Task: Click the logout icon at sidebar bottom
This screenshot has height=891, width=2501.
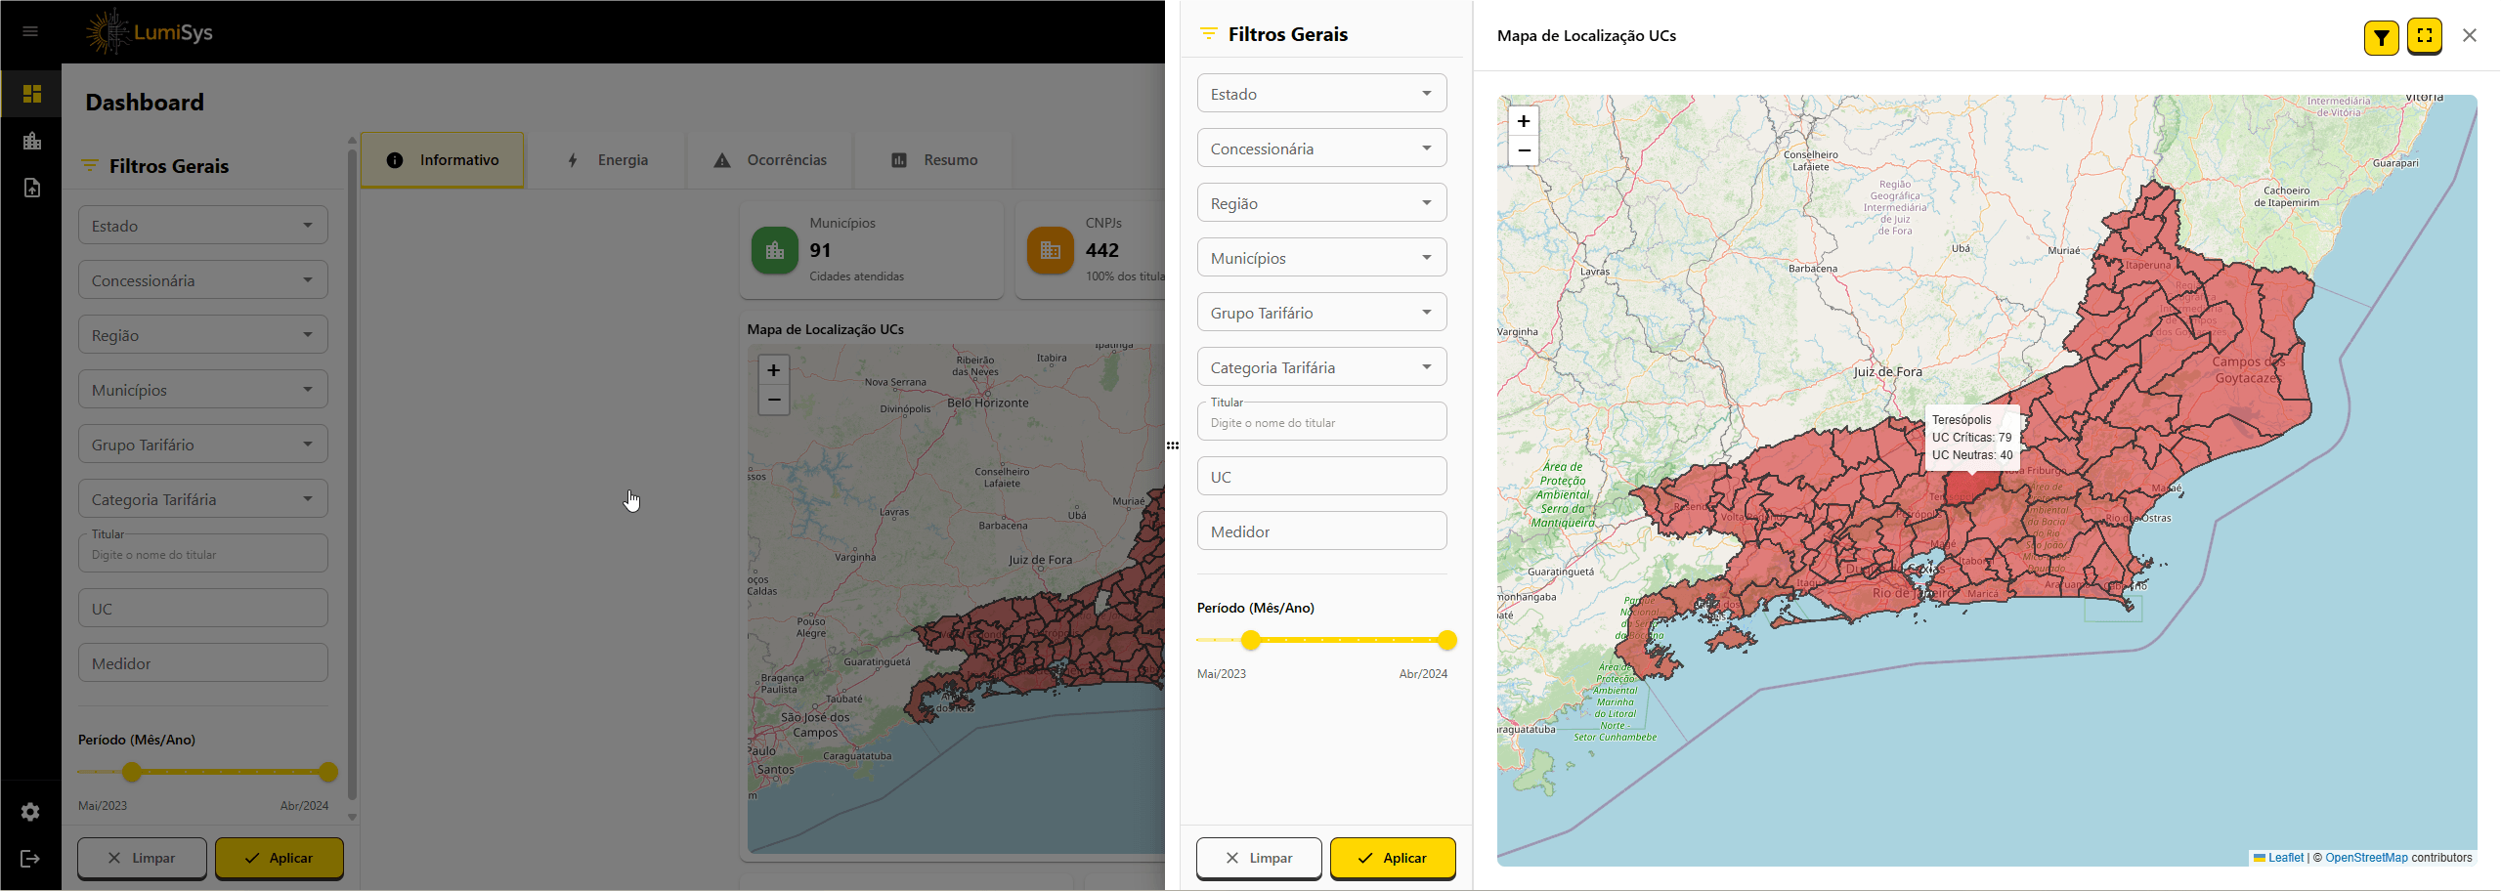Action: (30, 858)
